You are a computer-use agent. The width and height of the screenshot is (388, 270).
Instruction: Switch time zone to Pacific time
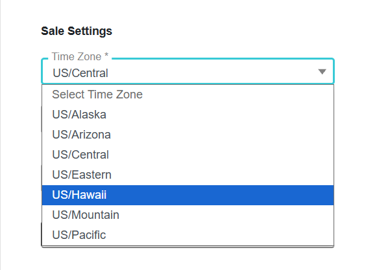pyautogui.click(x=188, y=235)
